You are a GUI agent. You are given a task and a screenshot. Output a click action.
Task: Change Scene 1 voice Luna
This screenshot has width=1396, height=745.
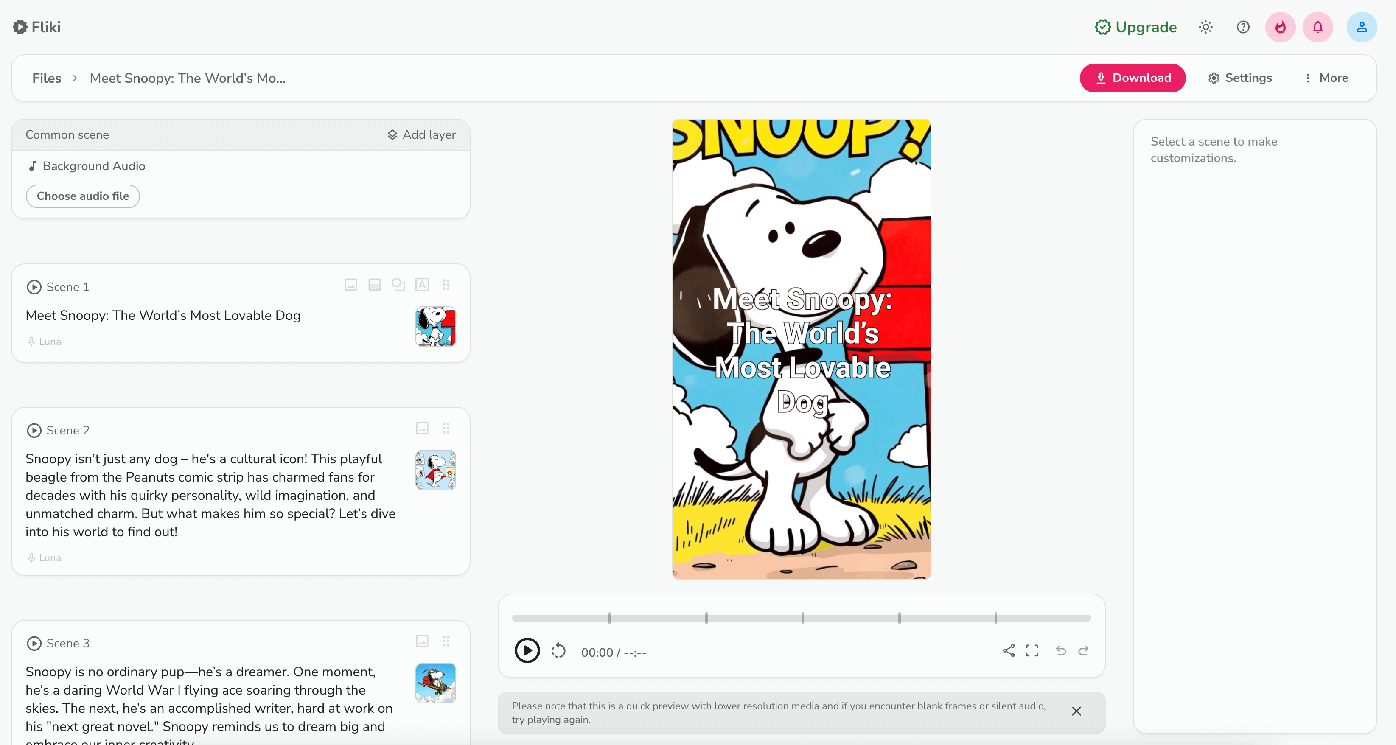[x=45, y=342]
